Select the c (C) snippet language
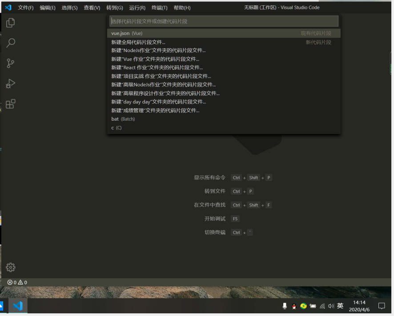Screen dimensions: 394x316 pyautogui.click(x=224, y=128)
